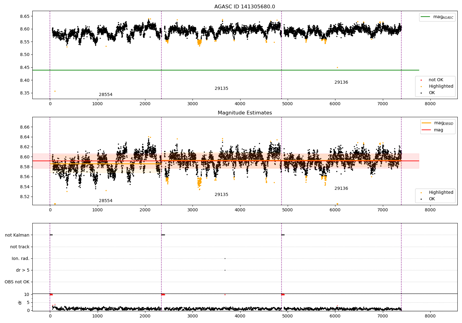Click the orange outlier point at magnitude 8.45
462x323 pixels.
pos(337,67)
